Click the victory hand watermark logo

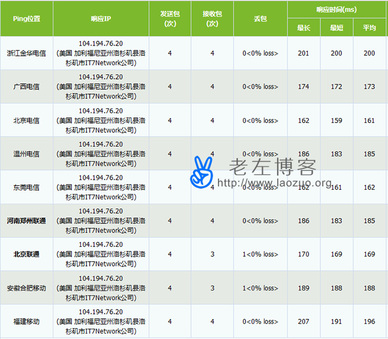tap(202, 171)
